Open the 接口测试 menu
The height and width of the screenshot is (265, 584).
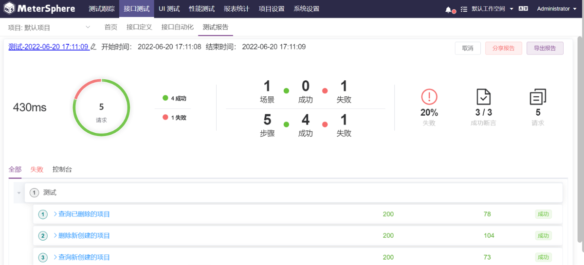[x=137, y=9]
